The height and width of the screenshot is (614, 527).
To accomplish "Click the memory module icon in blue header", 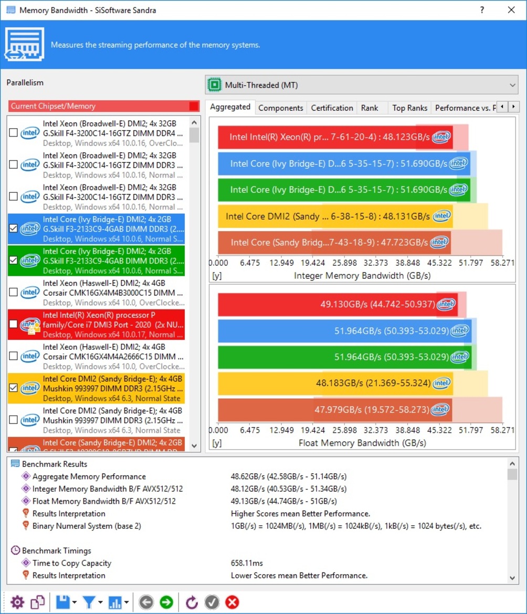I will (x=24, y=44).
